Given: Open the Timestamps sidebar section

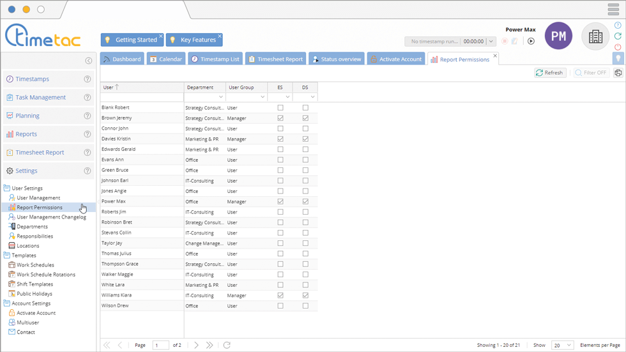Looking at the screenshot, I should [x=49, y=79].
